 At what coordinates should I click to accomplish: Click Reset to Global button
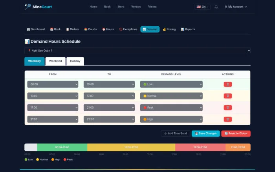(x=236, y=134)
